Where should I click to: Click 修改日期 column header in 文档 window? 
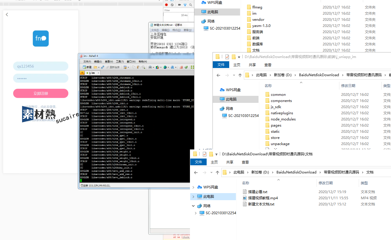click(x=326, y=183)
